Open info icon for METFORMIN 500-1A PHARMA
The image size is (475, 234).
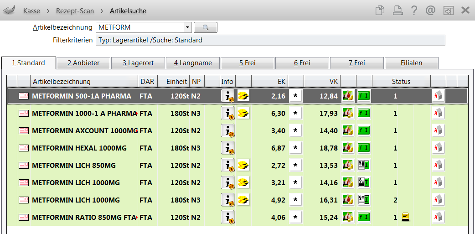[x=228, y=96]
